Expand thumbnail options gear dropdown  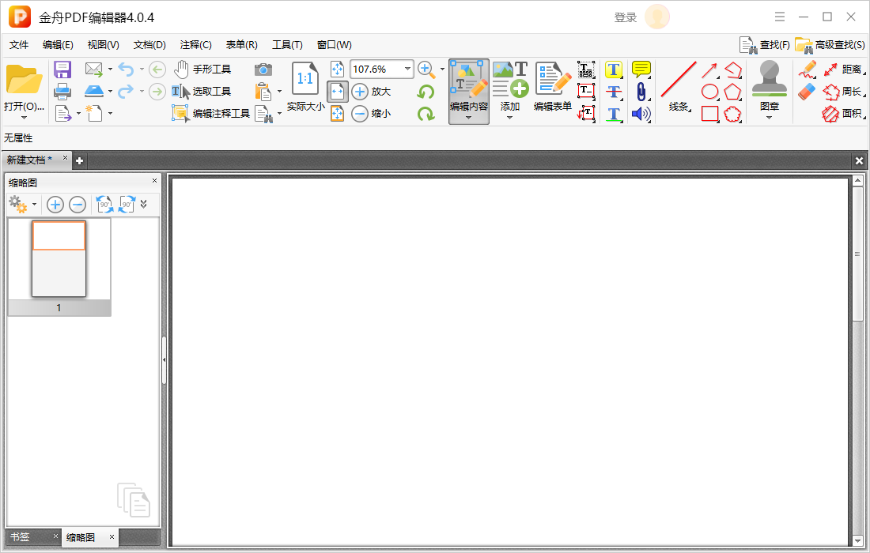click(x=34, y=205)
